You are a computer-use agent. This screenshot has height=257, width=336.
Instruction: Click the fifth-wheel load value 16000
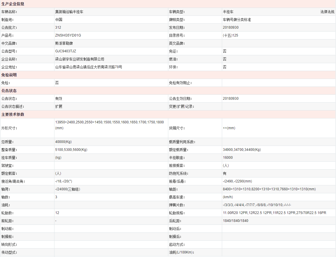pos(228,158)
